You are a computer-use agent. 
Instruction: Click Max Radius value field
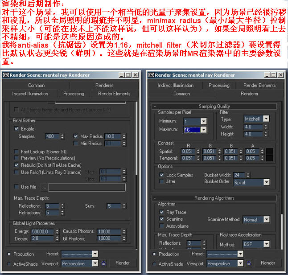pyautogui.click(x=113, y=136)
